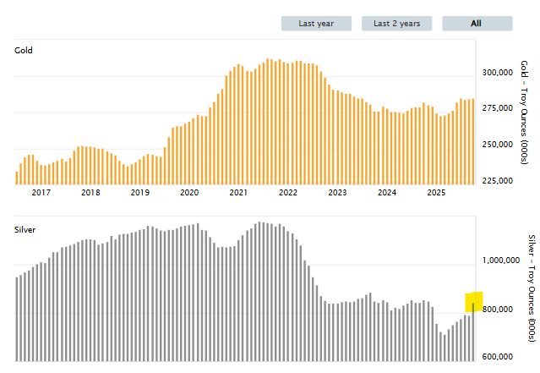Click the Gold chart title
This screenshot has height=373, width=540.
pos(24,51)
